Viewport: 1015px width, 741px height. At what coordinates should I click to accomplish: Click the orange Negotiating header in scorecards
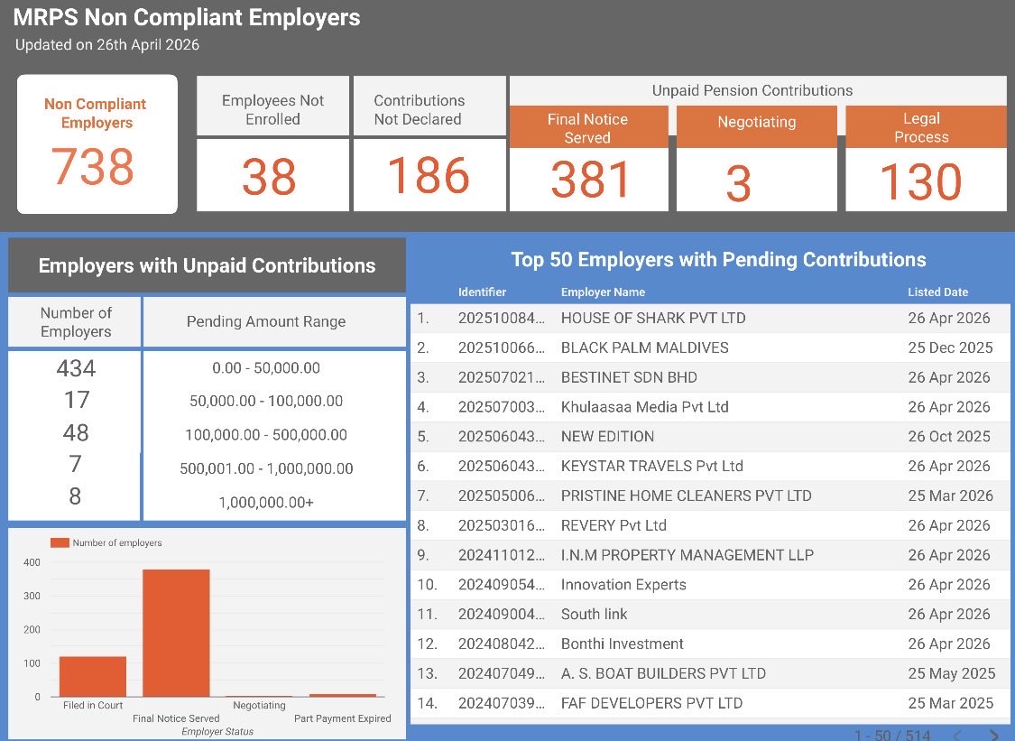coord(757,127)
